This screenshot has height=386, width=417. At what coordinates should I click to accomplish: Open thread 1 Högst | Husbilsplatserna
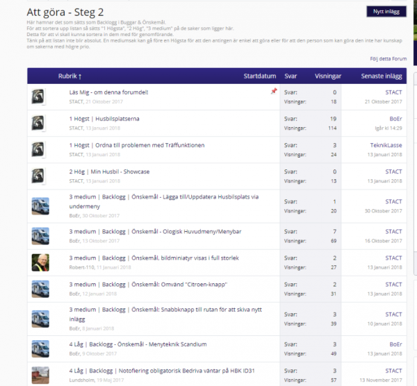coord(104,119)
